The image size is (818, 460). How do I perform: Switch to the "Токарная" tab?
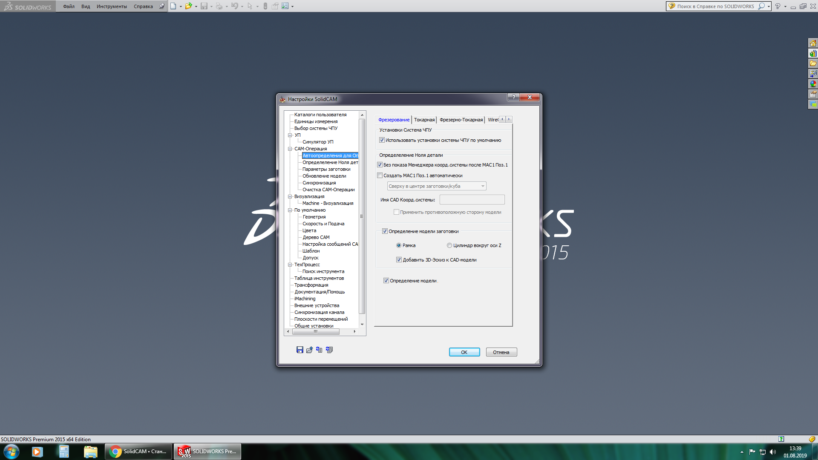(424, 120)
